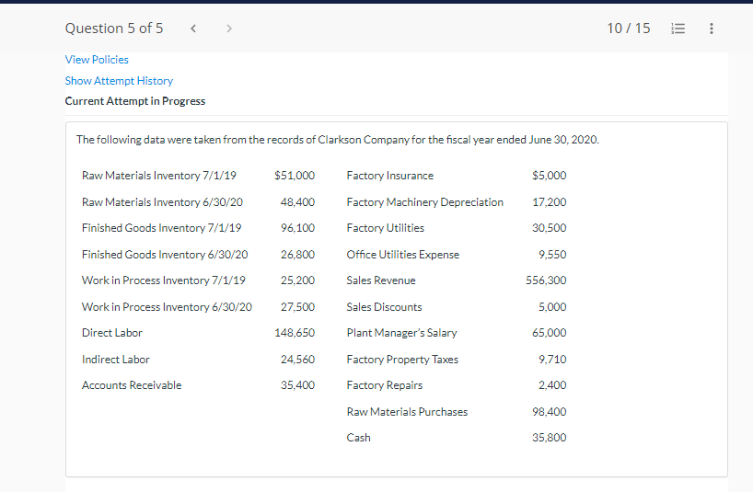753x492 pixels.
Task: Click the Factory Machinery Depreciation label
Action: click(425, 202)
